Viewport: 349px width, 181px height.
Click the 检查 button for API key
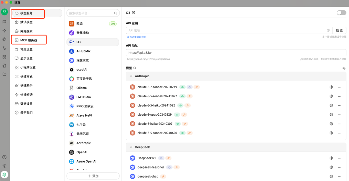click(339, 30)
